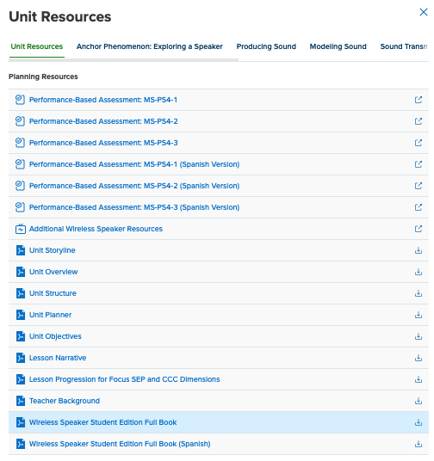Click the PDF icon beside Unit Objectives
Screen dimensions: 434x461
(x=21, y=336)
